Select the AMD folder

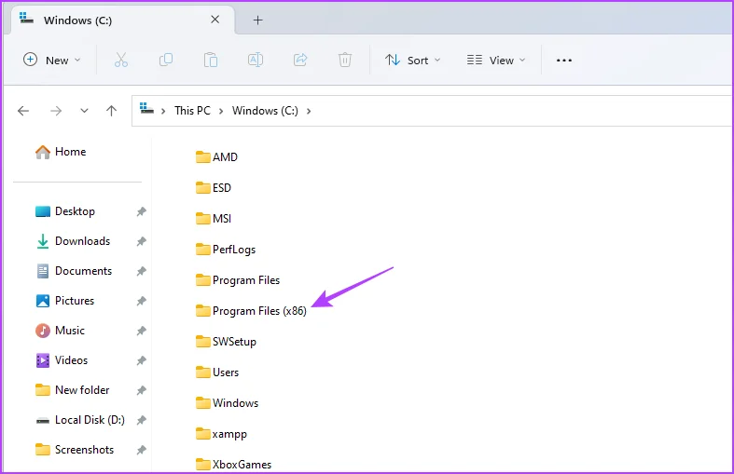pos(216,157)
